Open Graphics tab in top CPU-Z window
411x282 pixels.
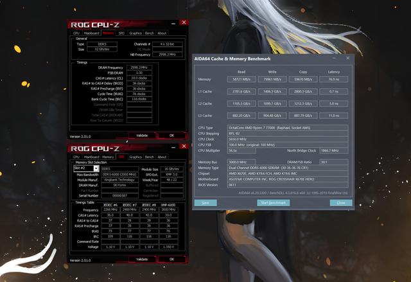[x=136, y=33]
